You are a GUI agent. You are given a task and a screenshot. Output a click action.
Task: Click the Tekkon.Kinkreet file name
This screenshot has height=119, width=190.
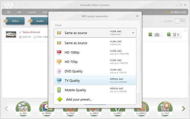coord(31,32)
